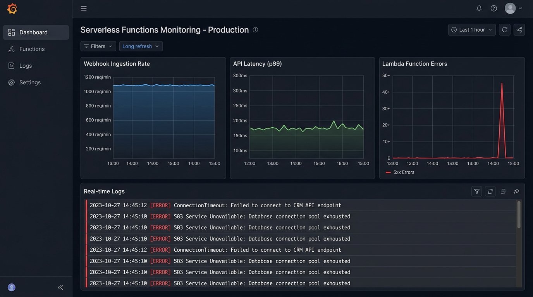Image resolution: width=533 pixels, height=297 pixels.
Task: Filter logs using the funnel icon
Action: coord(477,191)
